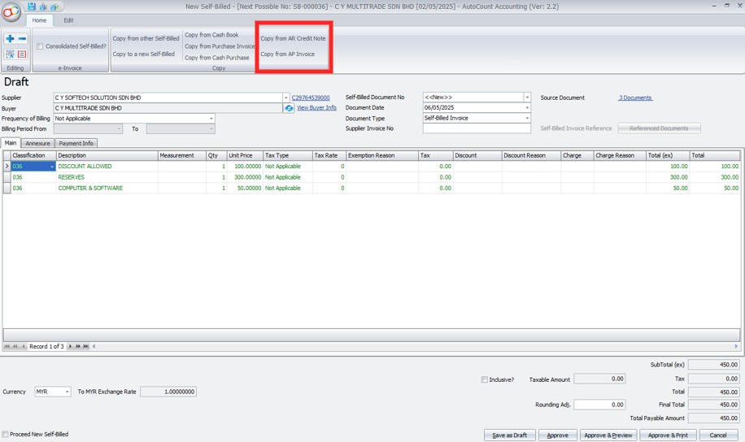Click the plus icon to add a row
The height and width of the screenshot is (442, 745).
[10, 39]
